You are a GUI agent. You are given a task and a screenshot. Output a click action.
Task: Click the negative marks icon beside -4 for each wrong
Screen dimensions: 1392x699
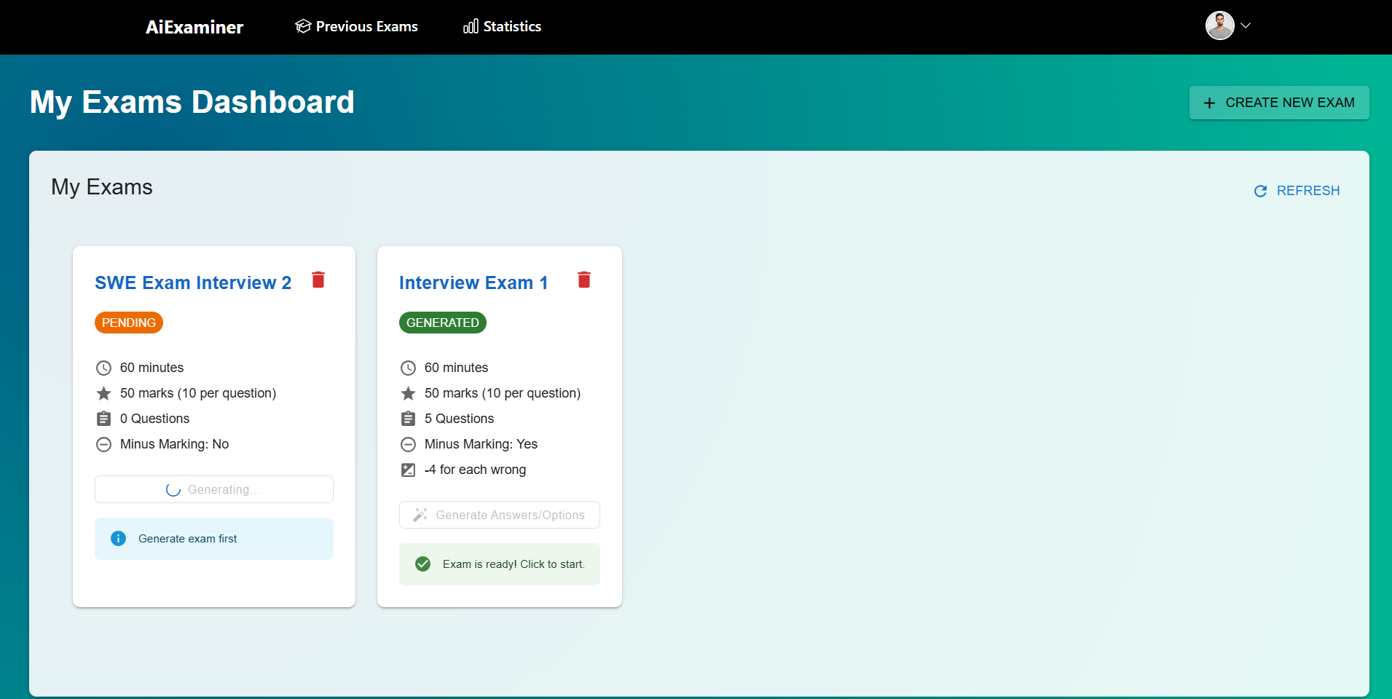click(x=409, y=470)
